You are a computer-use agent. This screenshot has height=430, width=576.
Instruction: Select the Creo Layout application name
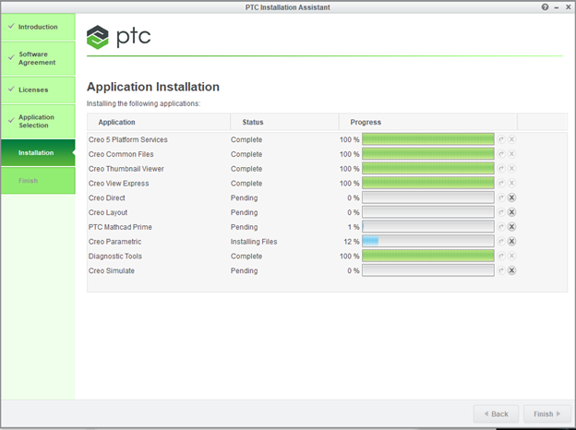108,212
